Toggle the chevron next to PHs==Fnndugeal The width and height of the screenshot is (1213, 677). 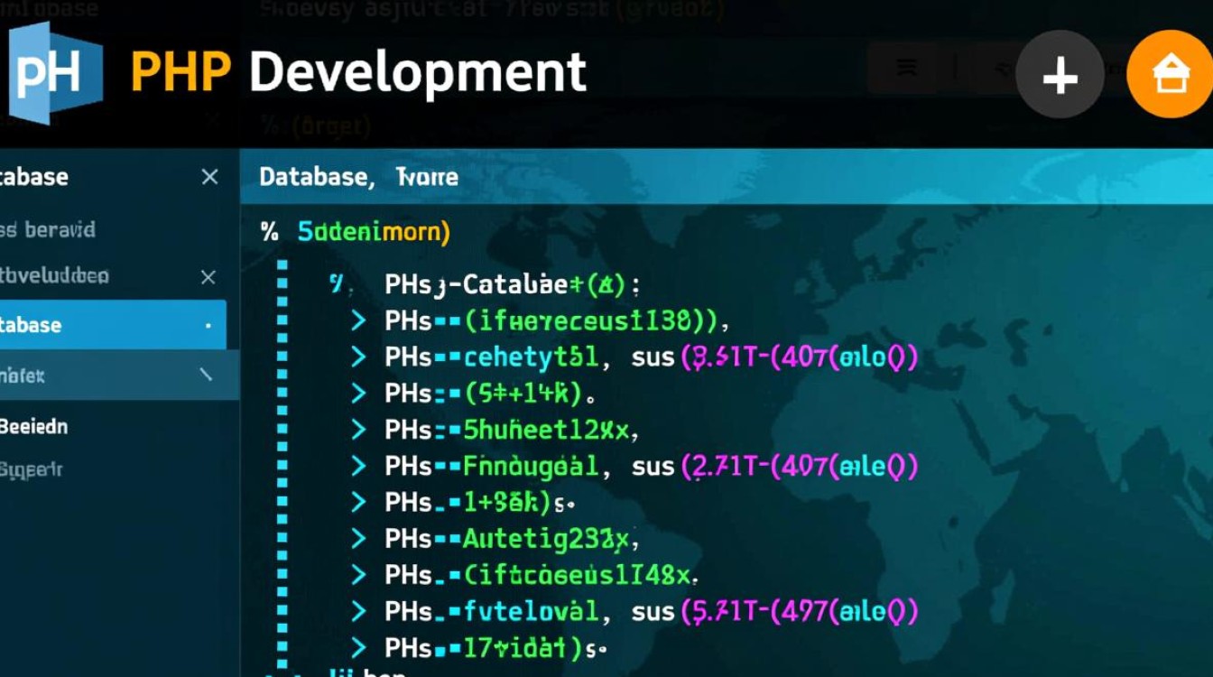pos(358,466)
